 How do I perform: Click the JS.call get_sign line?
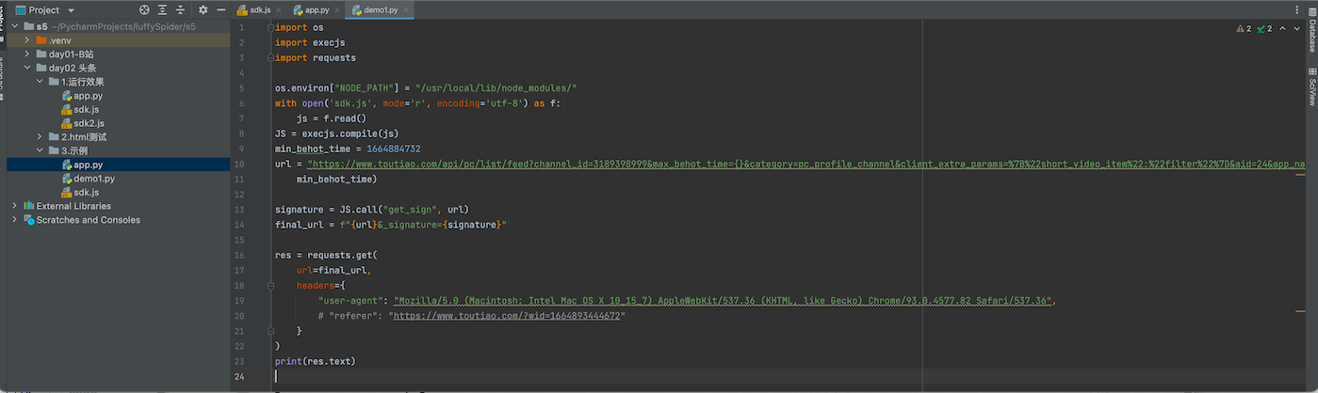point(372,209)
